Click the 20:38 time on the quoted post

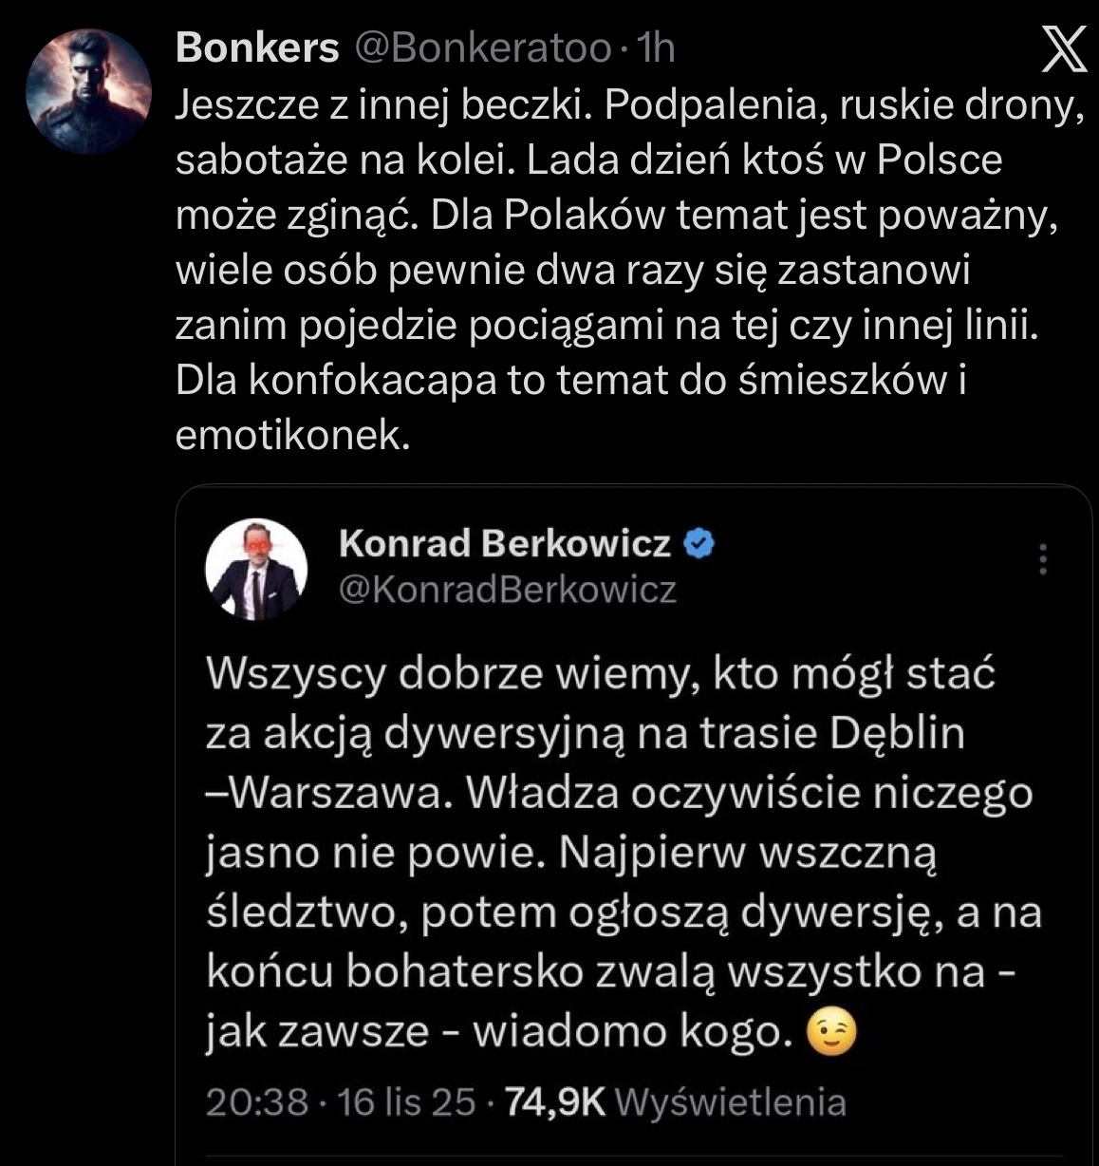coord(256,1101)
